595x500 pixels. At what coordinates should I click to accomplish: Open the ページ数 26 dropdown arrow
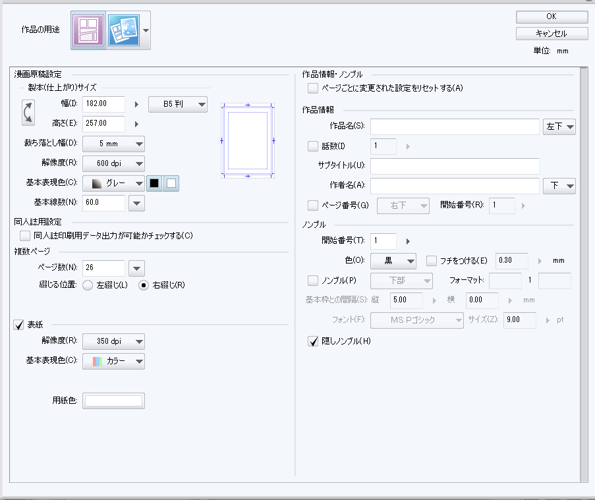click(136, 269)
